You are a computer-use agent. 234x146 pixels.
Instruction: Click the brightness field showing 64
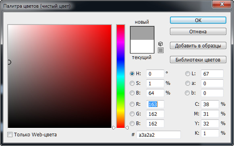tap(155, 93)
